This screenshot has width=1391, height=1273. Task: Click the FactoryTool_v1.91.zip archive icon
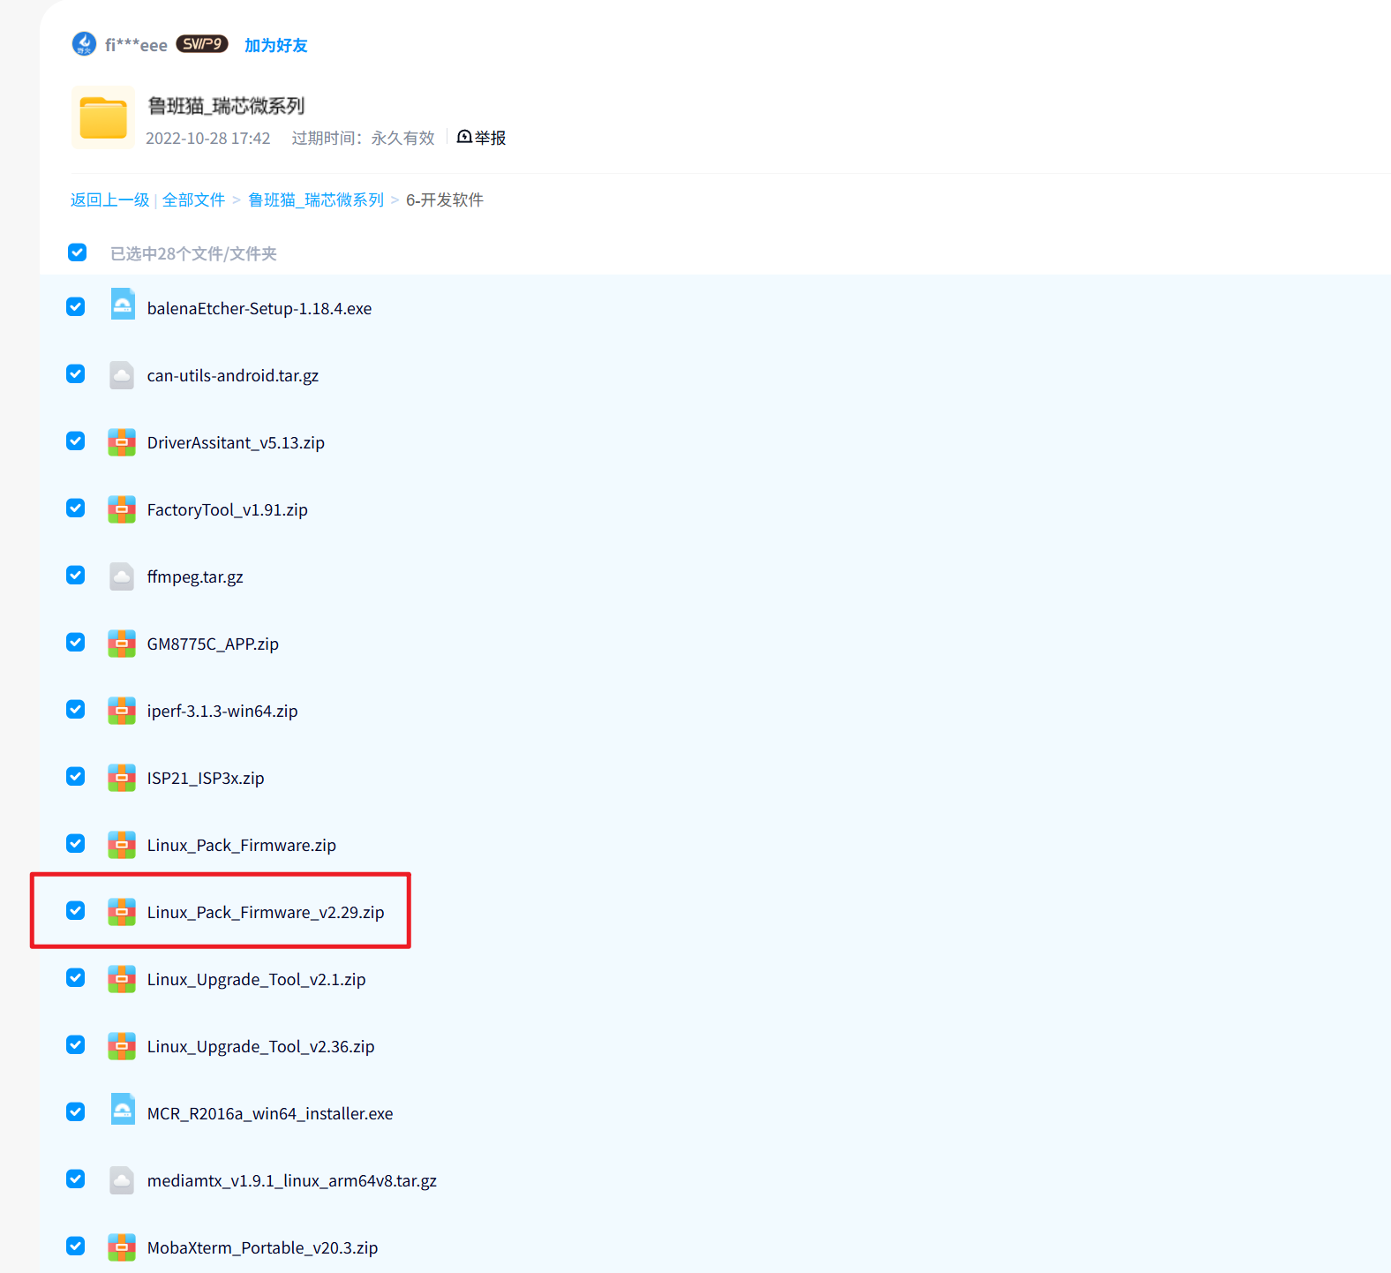[x=122, y=508]
